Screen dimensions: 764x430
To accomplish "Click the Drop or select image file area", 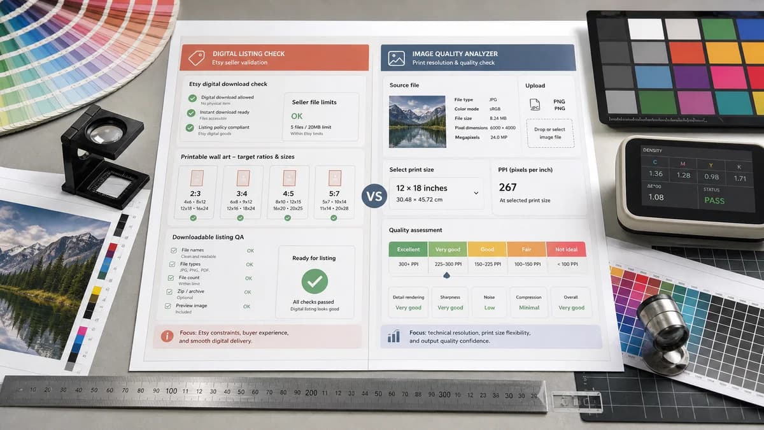I will click(549, 133).
